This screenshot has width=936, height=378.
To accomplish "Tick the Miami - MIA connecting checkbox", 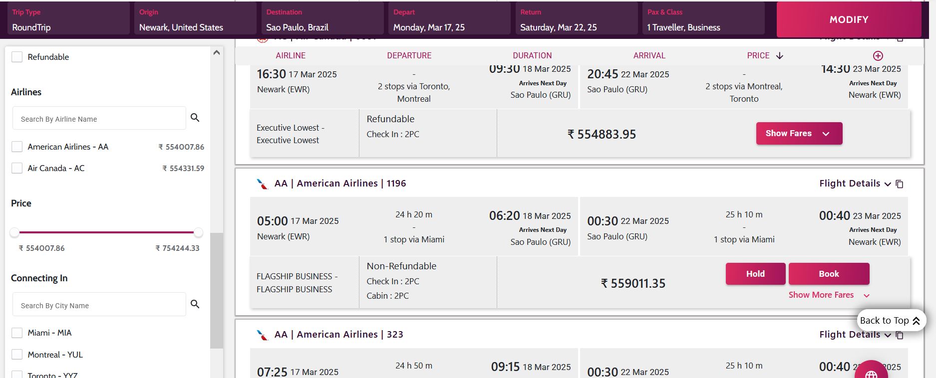I will click(17, 333).
